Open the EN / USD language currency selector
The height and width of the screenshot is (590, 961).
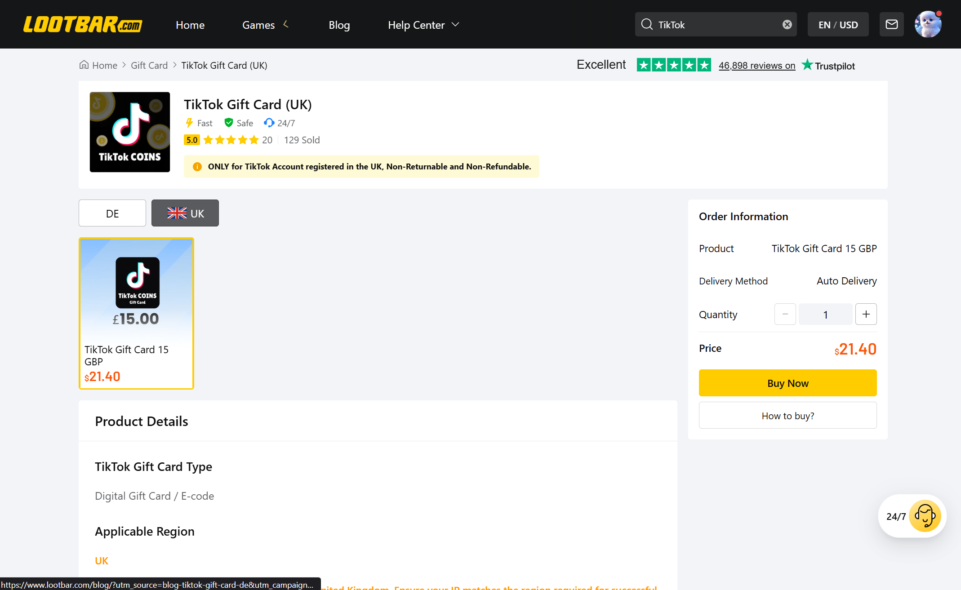pyautogui.click(x=838, y=24)
